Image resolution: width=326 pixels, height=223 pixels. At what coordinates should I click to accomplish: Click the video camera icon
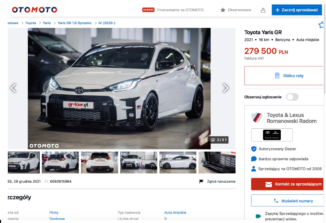258,216
